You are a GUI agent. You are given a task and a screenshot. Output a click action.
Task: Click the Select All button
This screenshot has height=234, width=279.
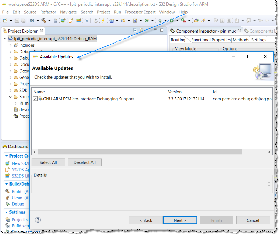(48, 162)
